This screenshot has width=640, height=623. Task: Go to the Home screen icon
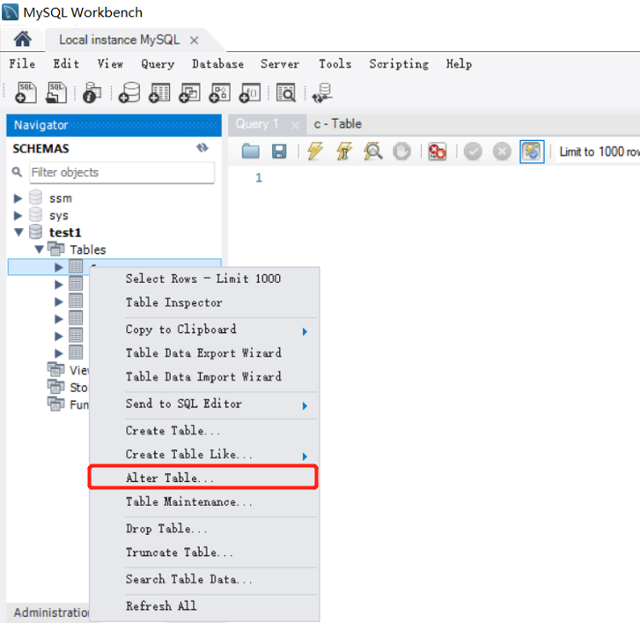pos(23,40)
